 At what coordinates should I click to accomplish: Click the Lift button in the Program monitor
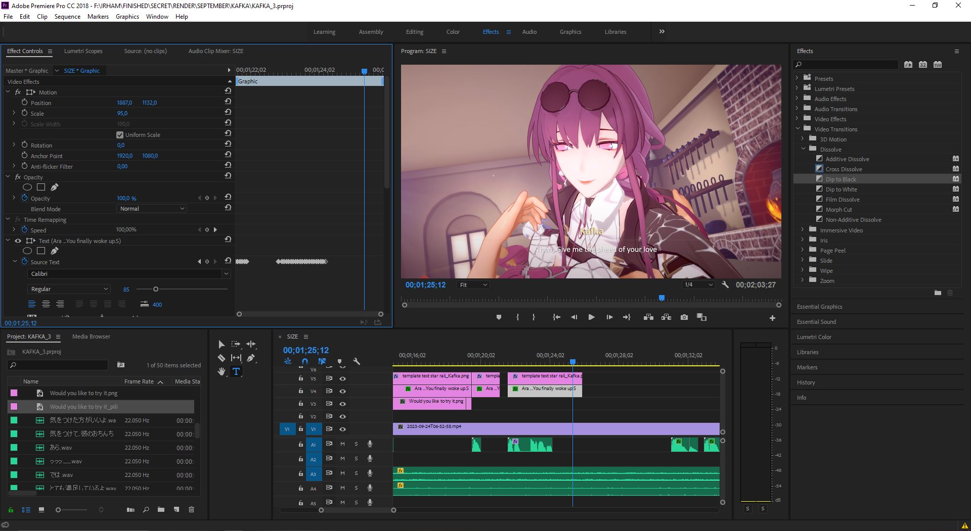coord(648,317)
